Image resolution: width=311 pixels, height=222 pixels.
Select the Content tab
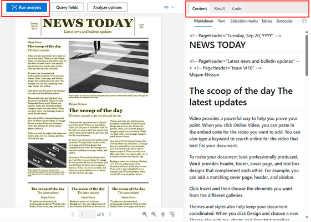click(200, 8)
